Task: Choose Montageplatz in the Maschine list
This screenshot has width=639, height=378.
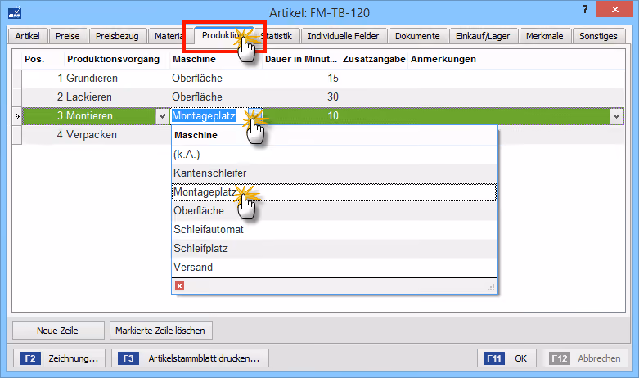Action: [x=334, y=191]
